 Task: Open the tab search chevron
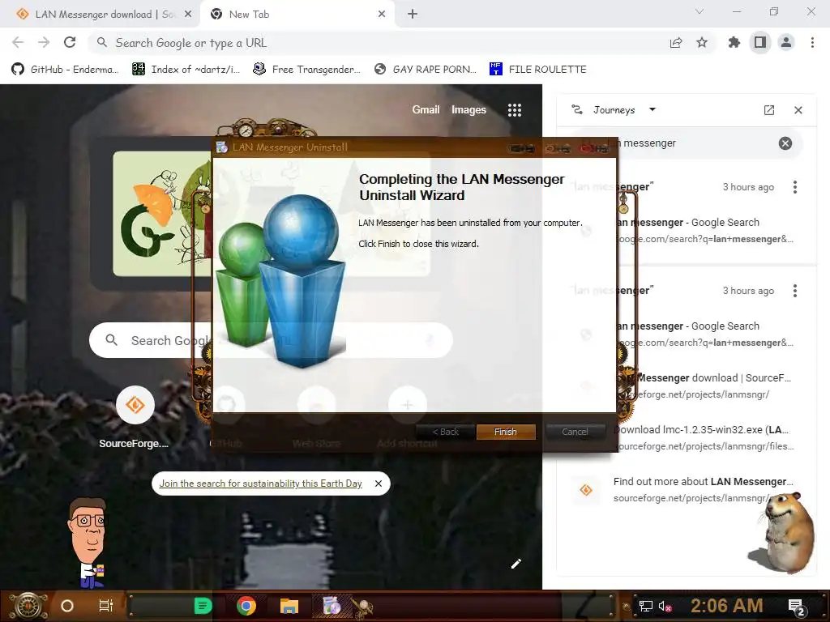[700, 11]
